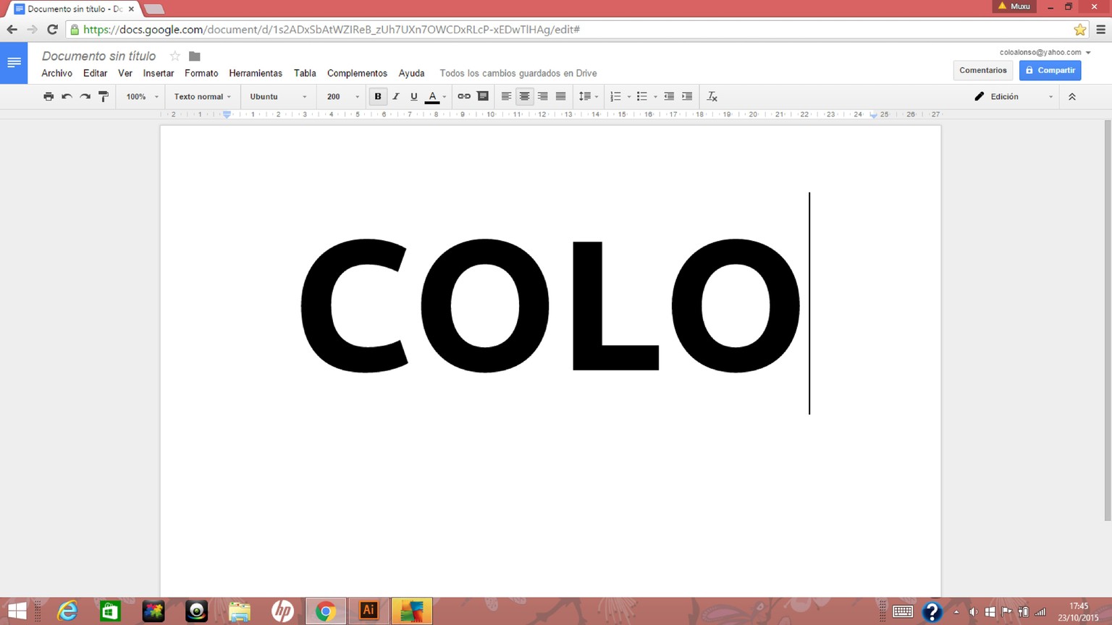
Task: Open the Editar menu
Action: pyautogui.click(x=95, y=73)
